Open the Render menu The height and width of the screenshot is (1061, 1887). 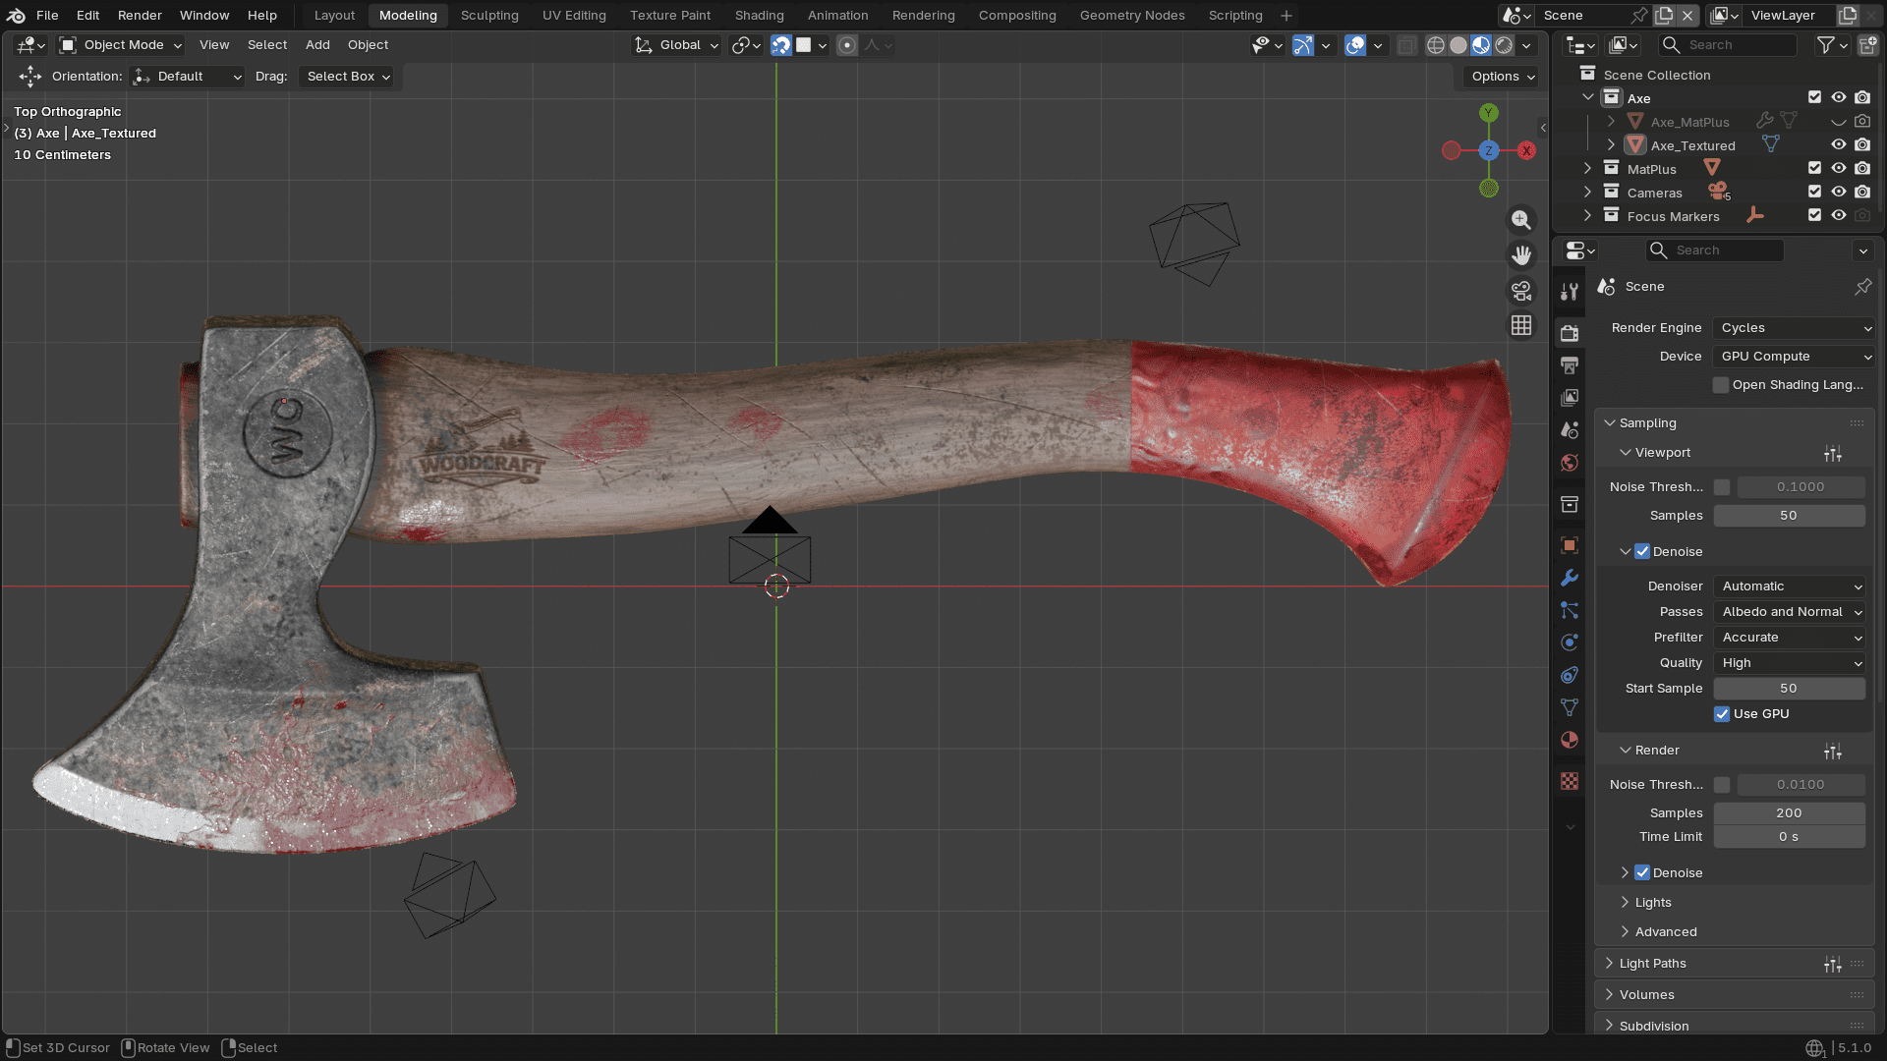140,16
